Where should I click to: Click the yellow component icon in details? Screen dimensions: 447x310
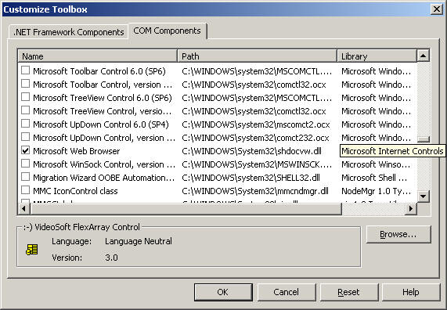coord(31,250)
